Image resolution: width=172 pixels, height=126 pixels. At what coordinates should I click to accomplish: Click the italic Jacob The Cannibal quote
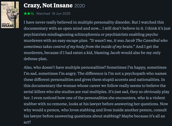(96, 44)
